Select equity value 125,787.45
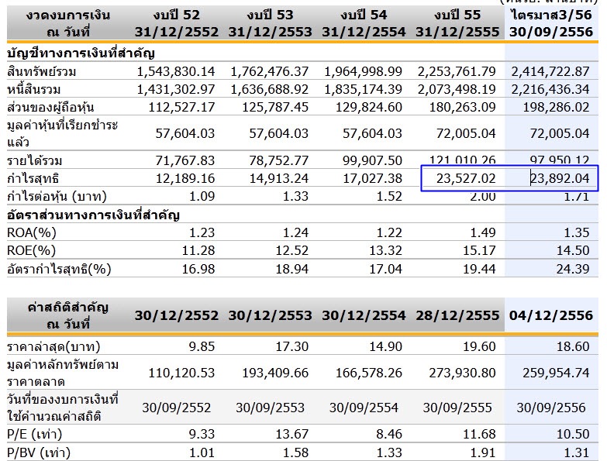 point(275,107)
